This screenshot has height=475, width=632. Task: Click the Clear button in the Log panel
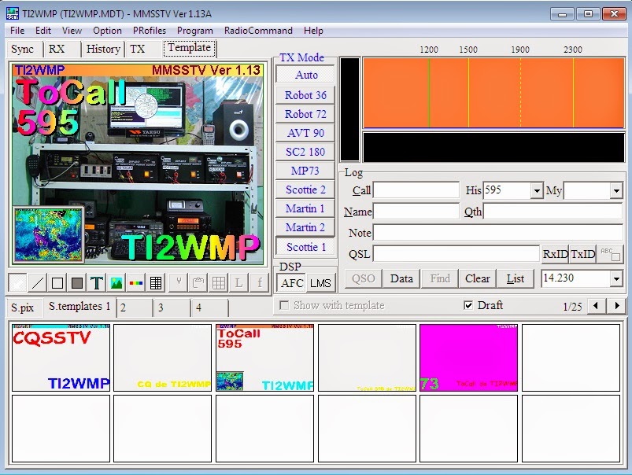tap(477, 278)
